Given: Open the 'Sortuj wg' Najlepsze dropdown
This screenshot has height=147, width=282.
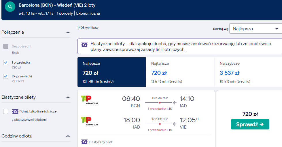Looking at the screenshot, I should pyautogui.click(x=256, y=28).
